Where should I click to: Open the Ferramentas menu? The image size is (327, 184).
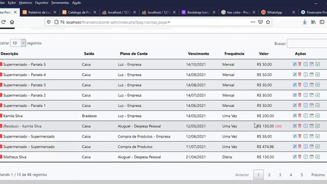coord(60,3)
